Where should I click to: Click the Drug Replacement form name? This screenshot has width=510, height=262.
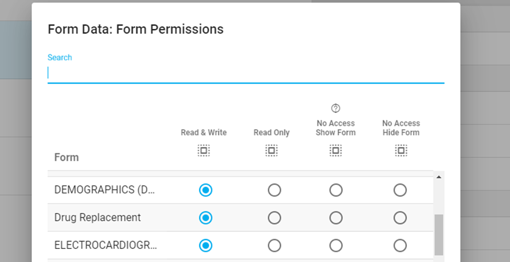pos(97,218)
